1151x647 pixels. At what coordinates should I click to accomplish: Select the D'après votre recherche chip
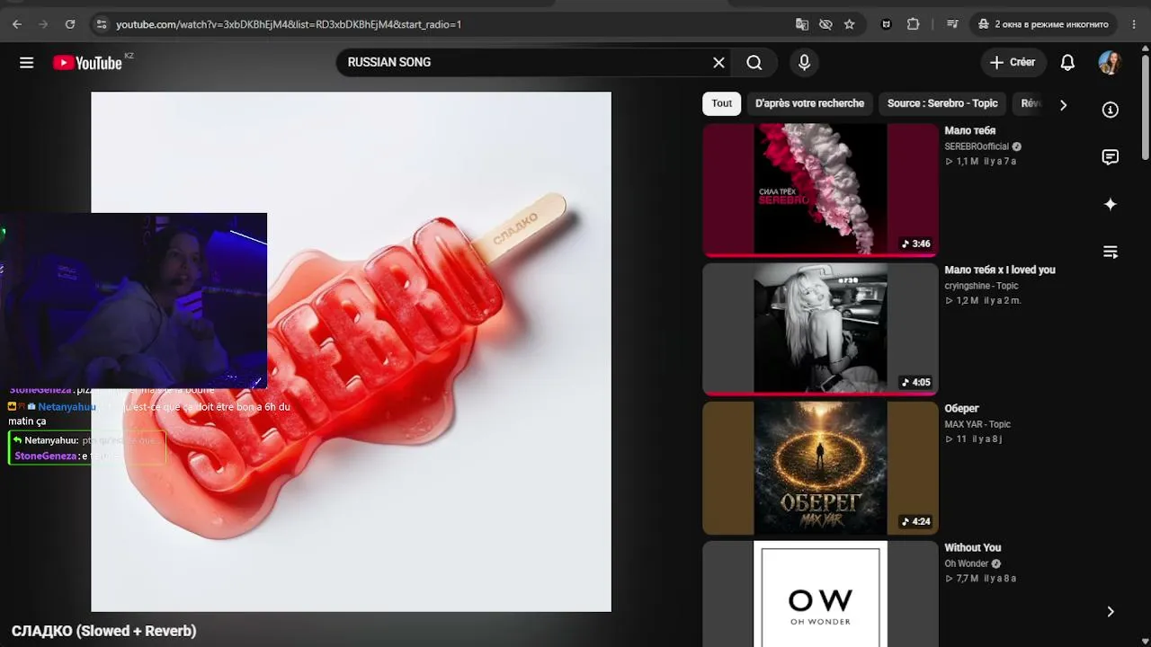coord(809,103)
